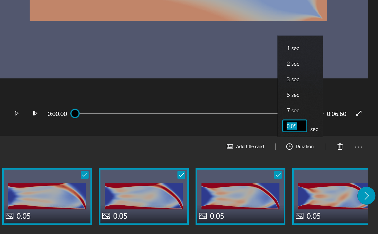Choose 1 sec from the duration list

click(x=293, y=48)
